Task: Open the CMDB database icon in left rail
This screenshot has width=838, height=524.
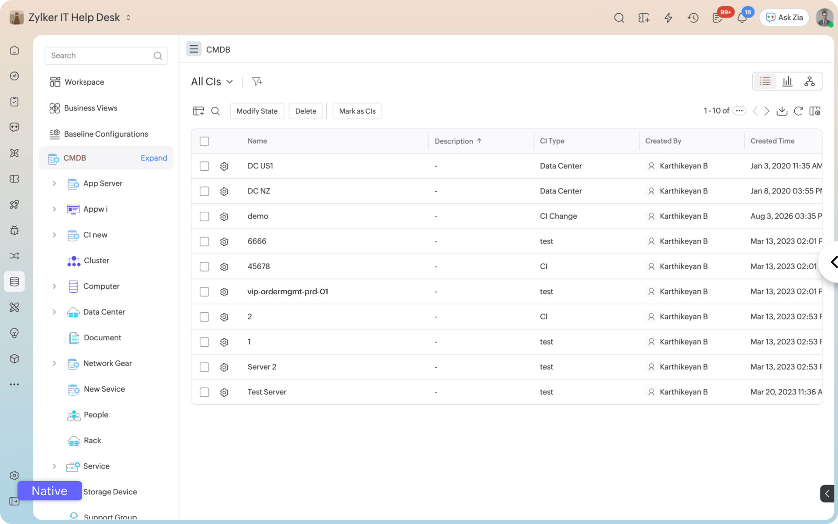Action: coord(14,282)
